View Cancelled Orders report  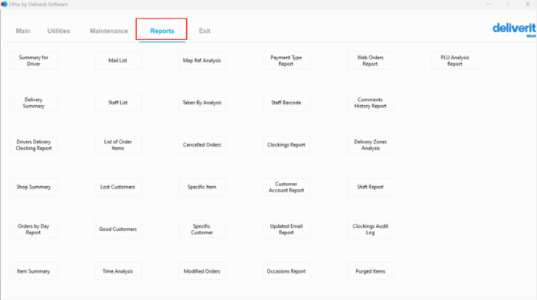[x=202, y=144]
